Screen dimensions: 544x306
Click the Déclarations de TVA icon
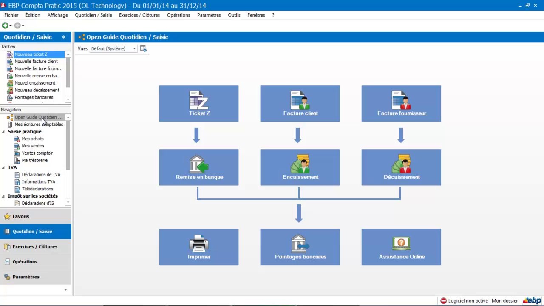(x=17, y=175)
